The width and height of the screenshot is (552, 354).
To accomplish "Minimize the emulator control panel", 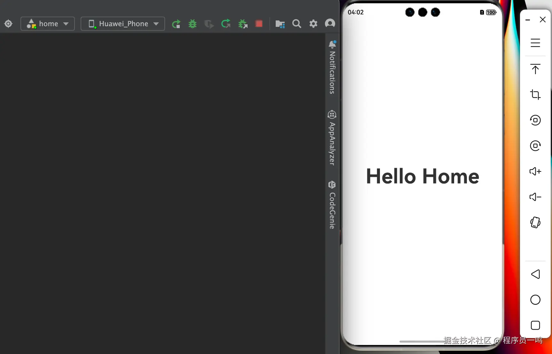I will tap(528, 20).
